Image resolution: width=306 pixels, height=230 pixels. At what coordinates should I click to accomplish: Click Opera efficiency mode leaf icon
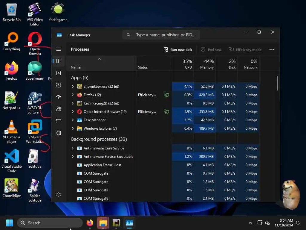166,112
